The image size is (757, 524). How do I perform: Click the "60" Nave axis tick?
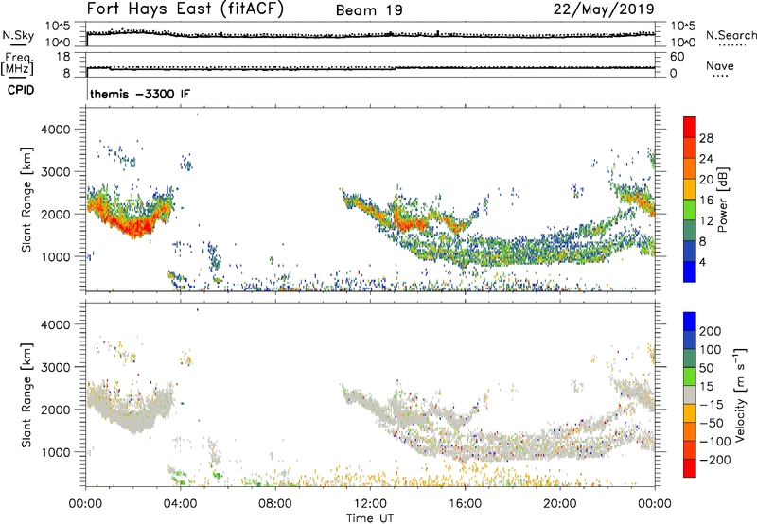point(677,57)
